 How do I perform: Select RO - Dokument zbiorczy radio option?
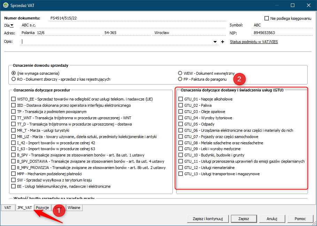click(14, 79)
